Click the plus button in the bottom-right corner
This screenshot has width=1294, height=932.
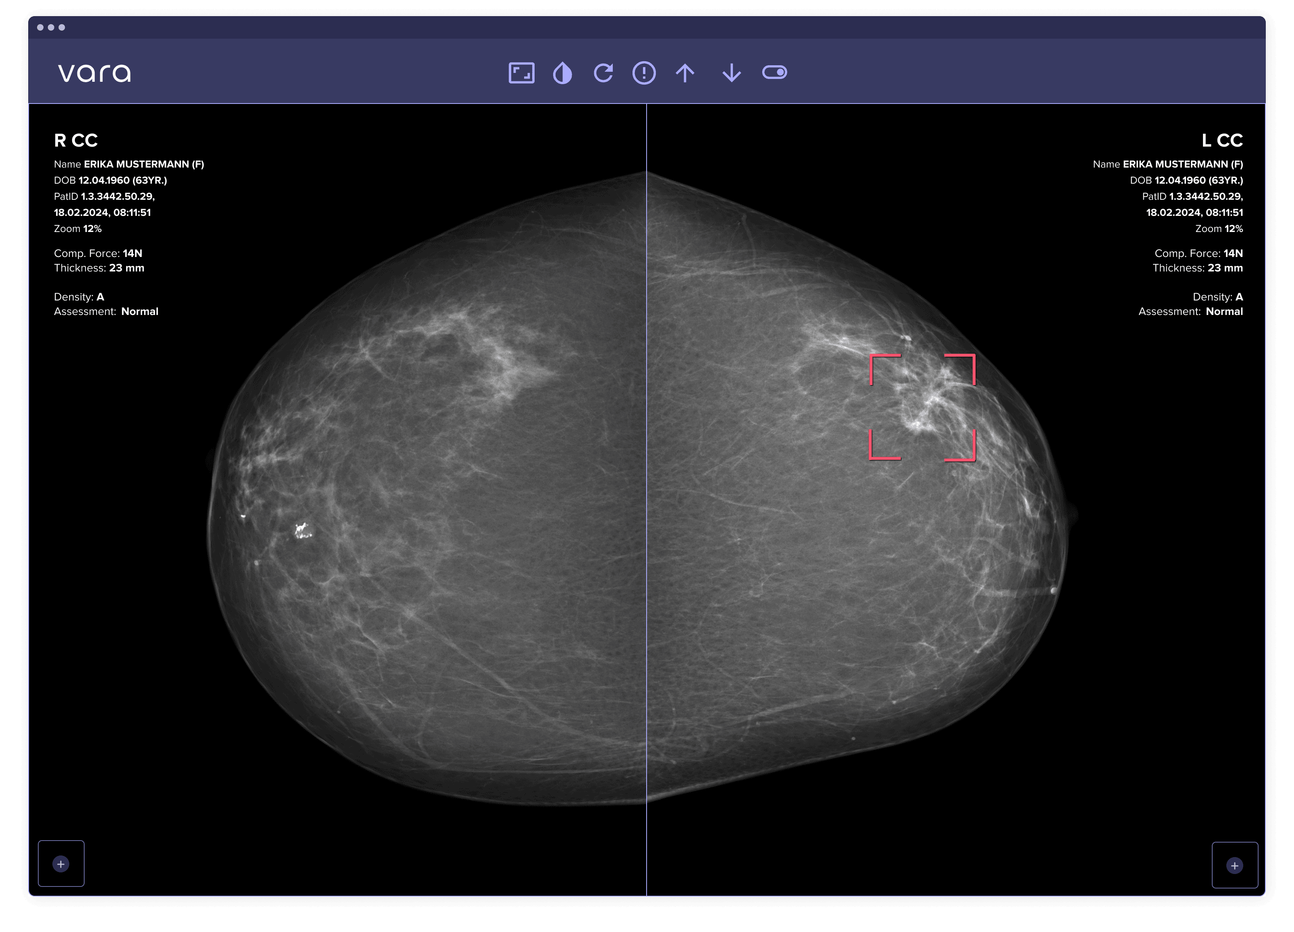pos(1234,865)
